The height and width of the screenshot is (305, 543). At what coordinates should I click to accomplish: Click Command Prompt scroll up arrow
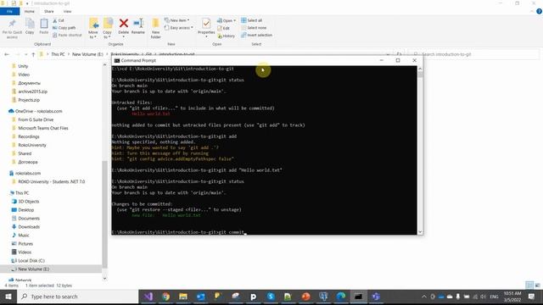coord(420,69)
